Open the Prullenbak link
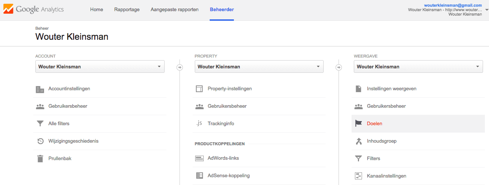Viewport: 489px width, 185px height. (x=60, y=159)
